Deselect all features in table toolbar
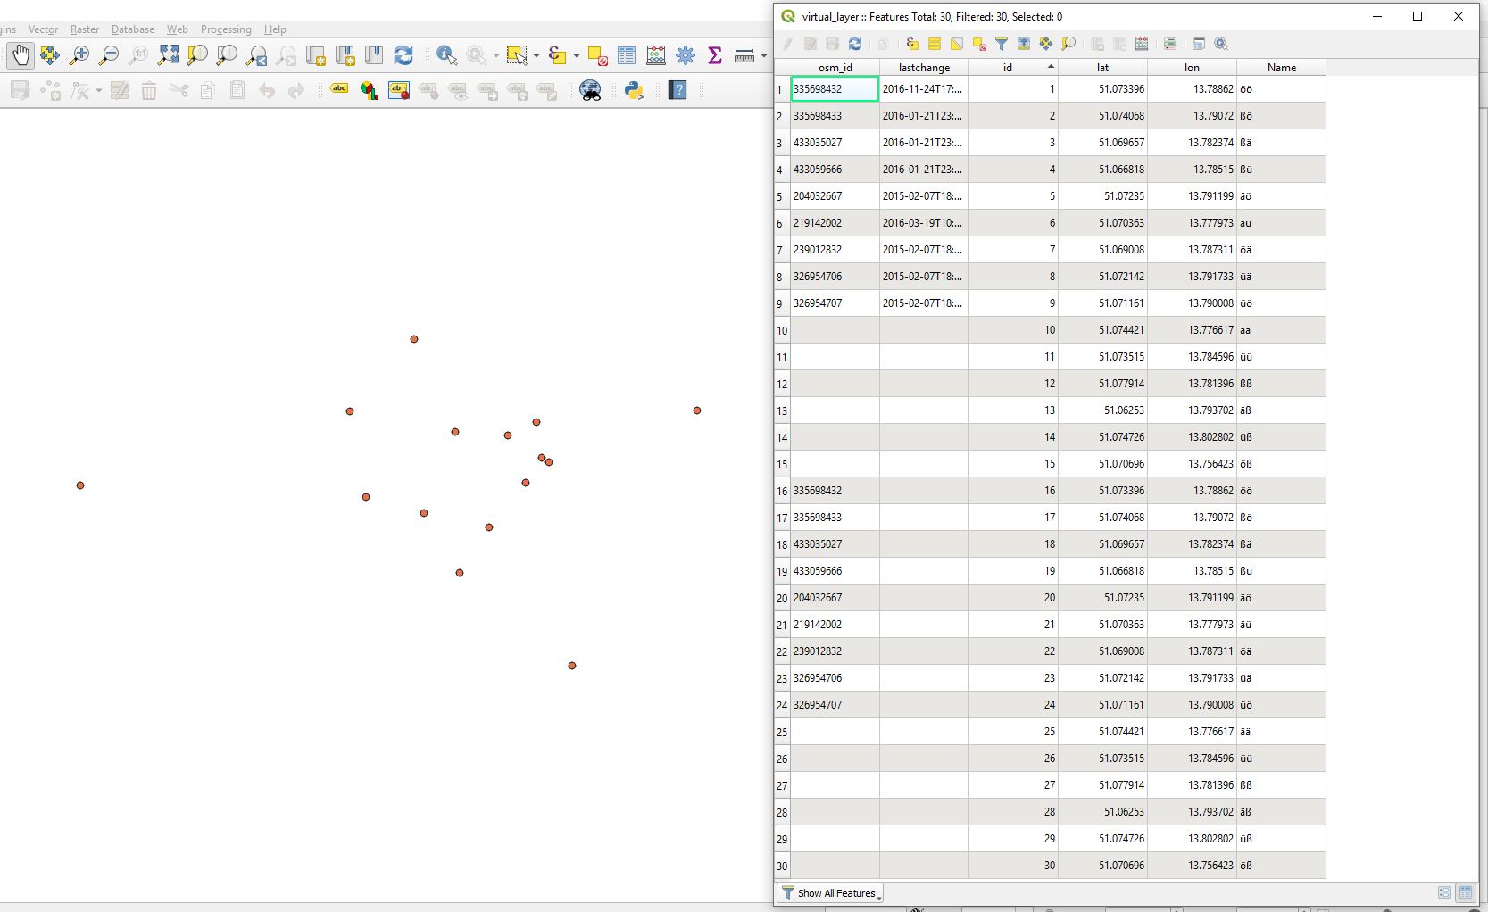The height and width of the screenshot is (912, 1488). coord(979,44)
